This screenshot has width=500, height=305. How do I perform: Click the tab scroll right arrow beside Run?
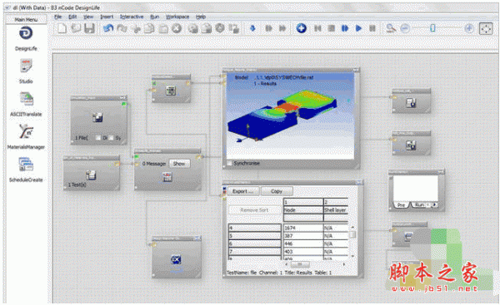coord(434,204)
